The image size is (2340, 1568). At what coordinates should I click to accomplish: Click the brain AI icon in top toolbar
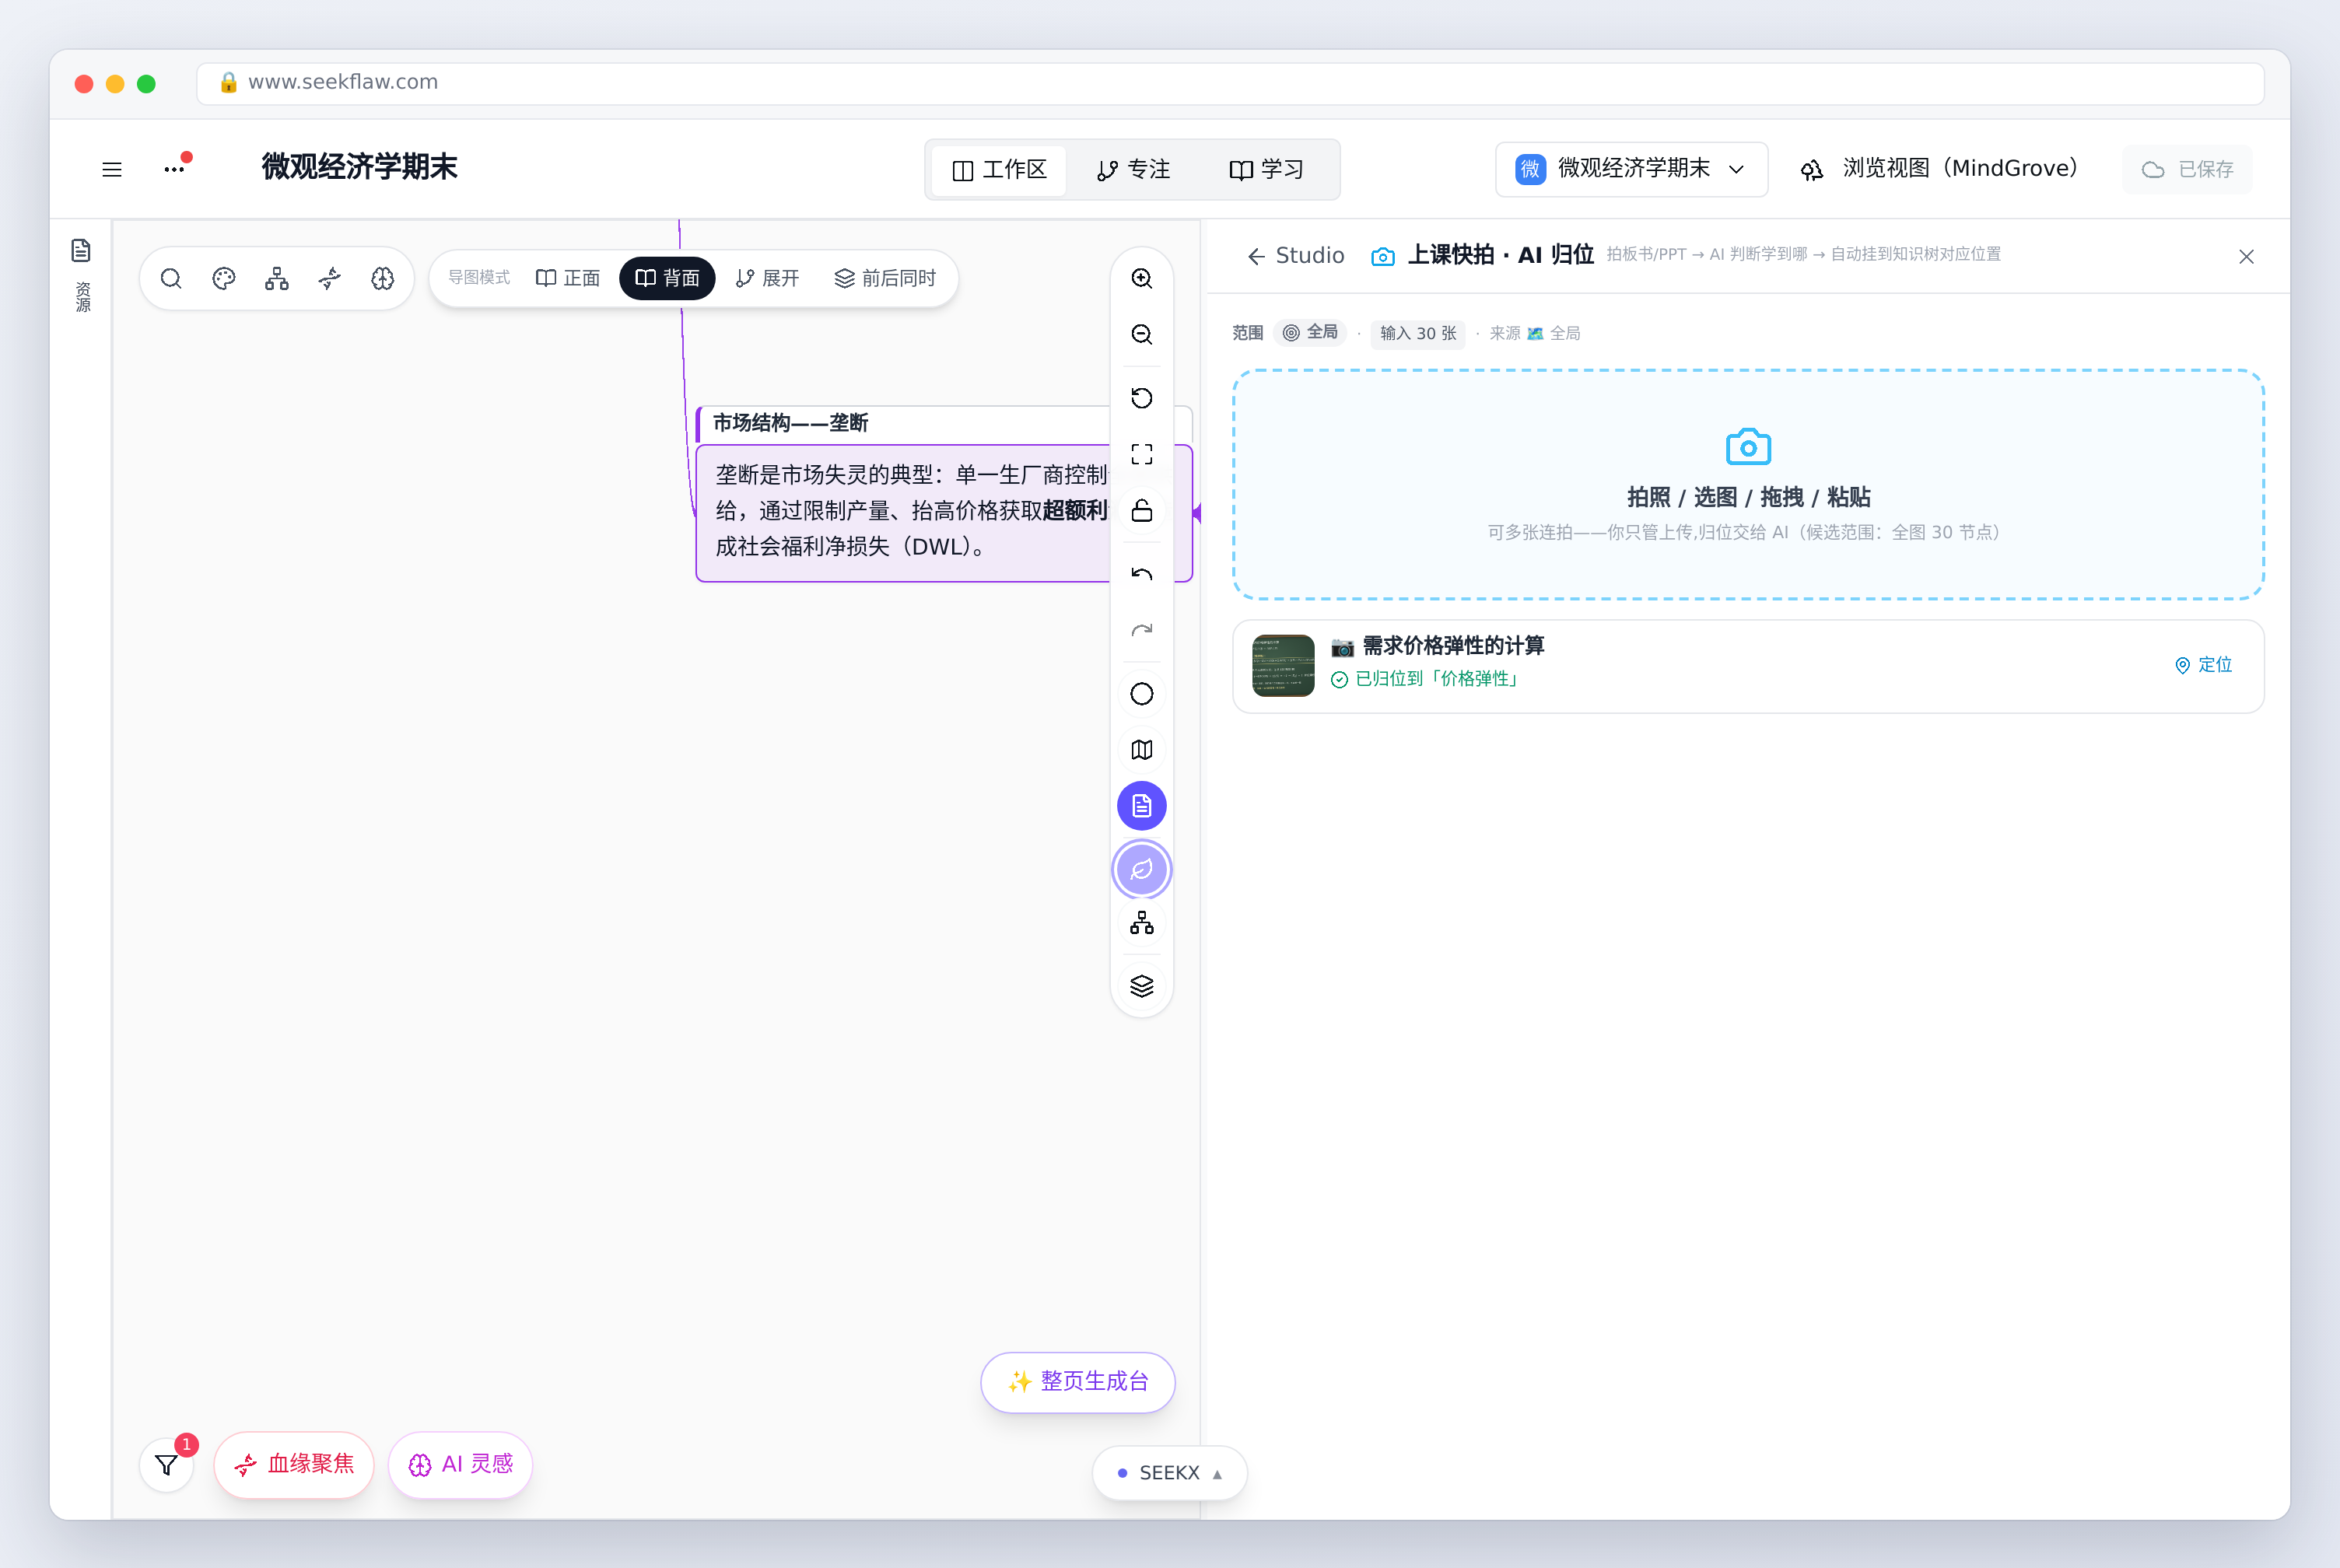(x=383, y=278)
